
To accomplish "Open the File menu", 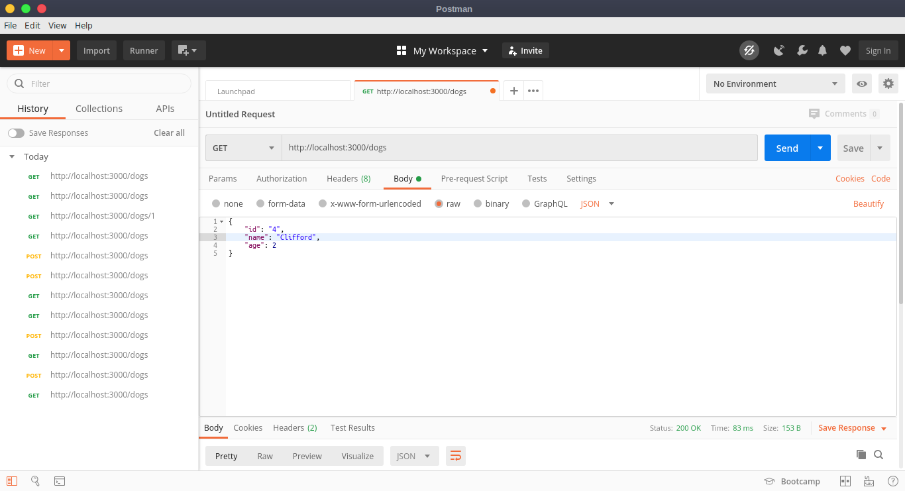I will pyautogui.click(x=11, y=25).
